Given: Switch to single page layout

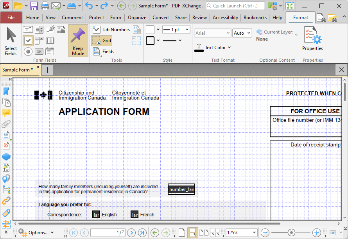Looking at the screenshot, I should (x=182, y=233).
